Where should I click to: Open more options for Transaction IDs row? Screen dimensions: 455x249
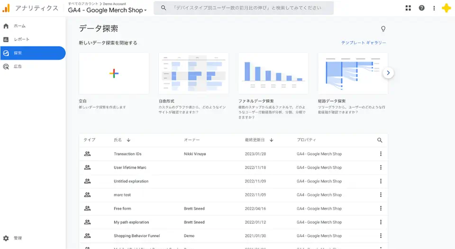click(x=381, y=154)
